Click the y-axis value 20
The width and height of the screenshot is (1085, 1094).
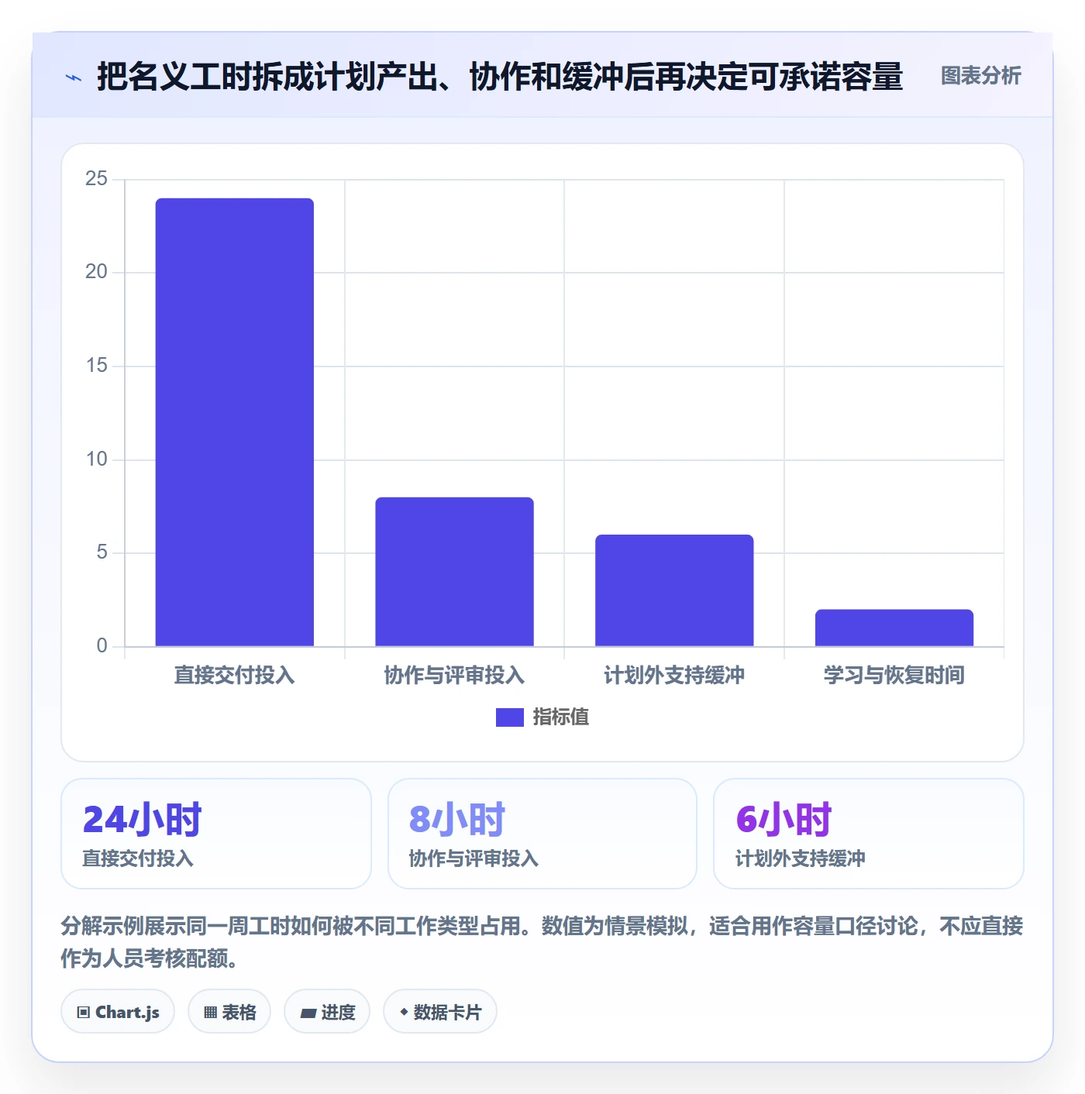(96, 272)
